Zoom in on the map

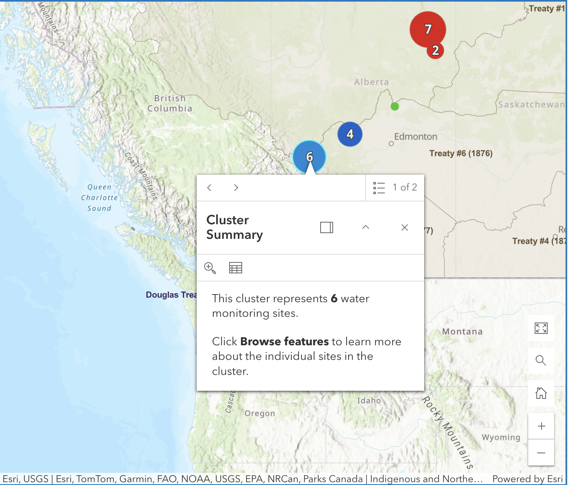pos(541,426)
